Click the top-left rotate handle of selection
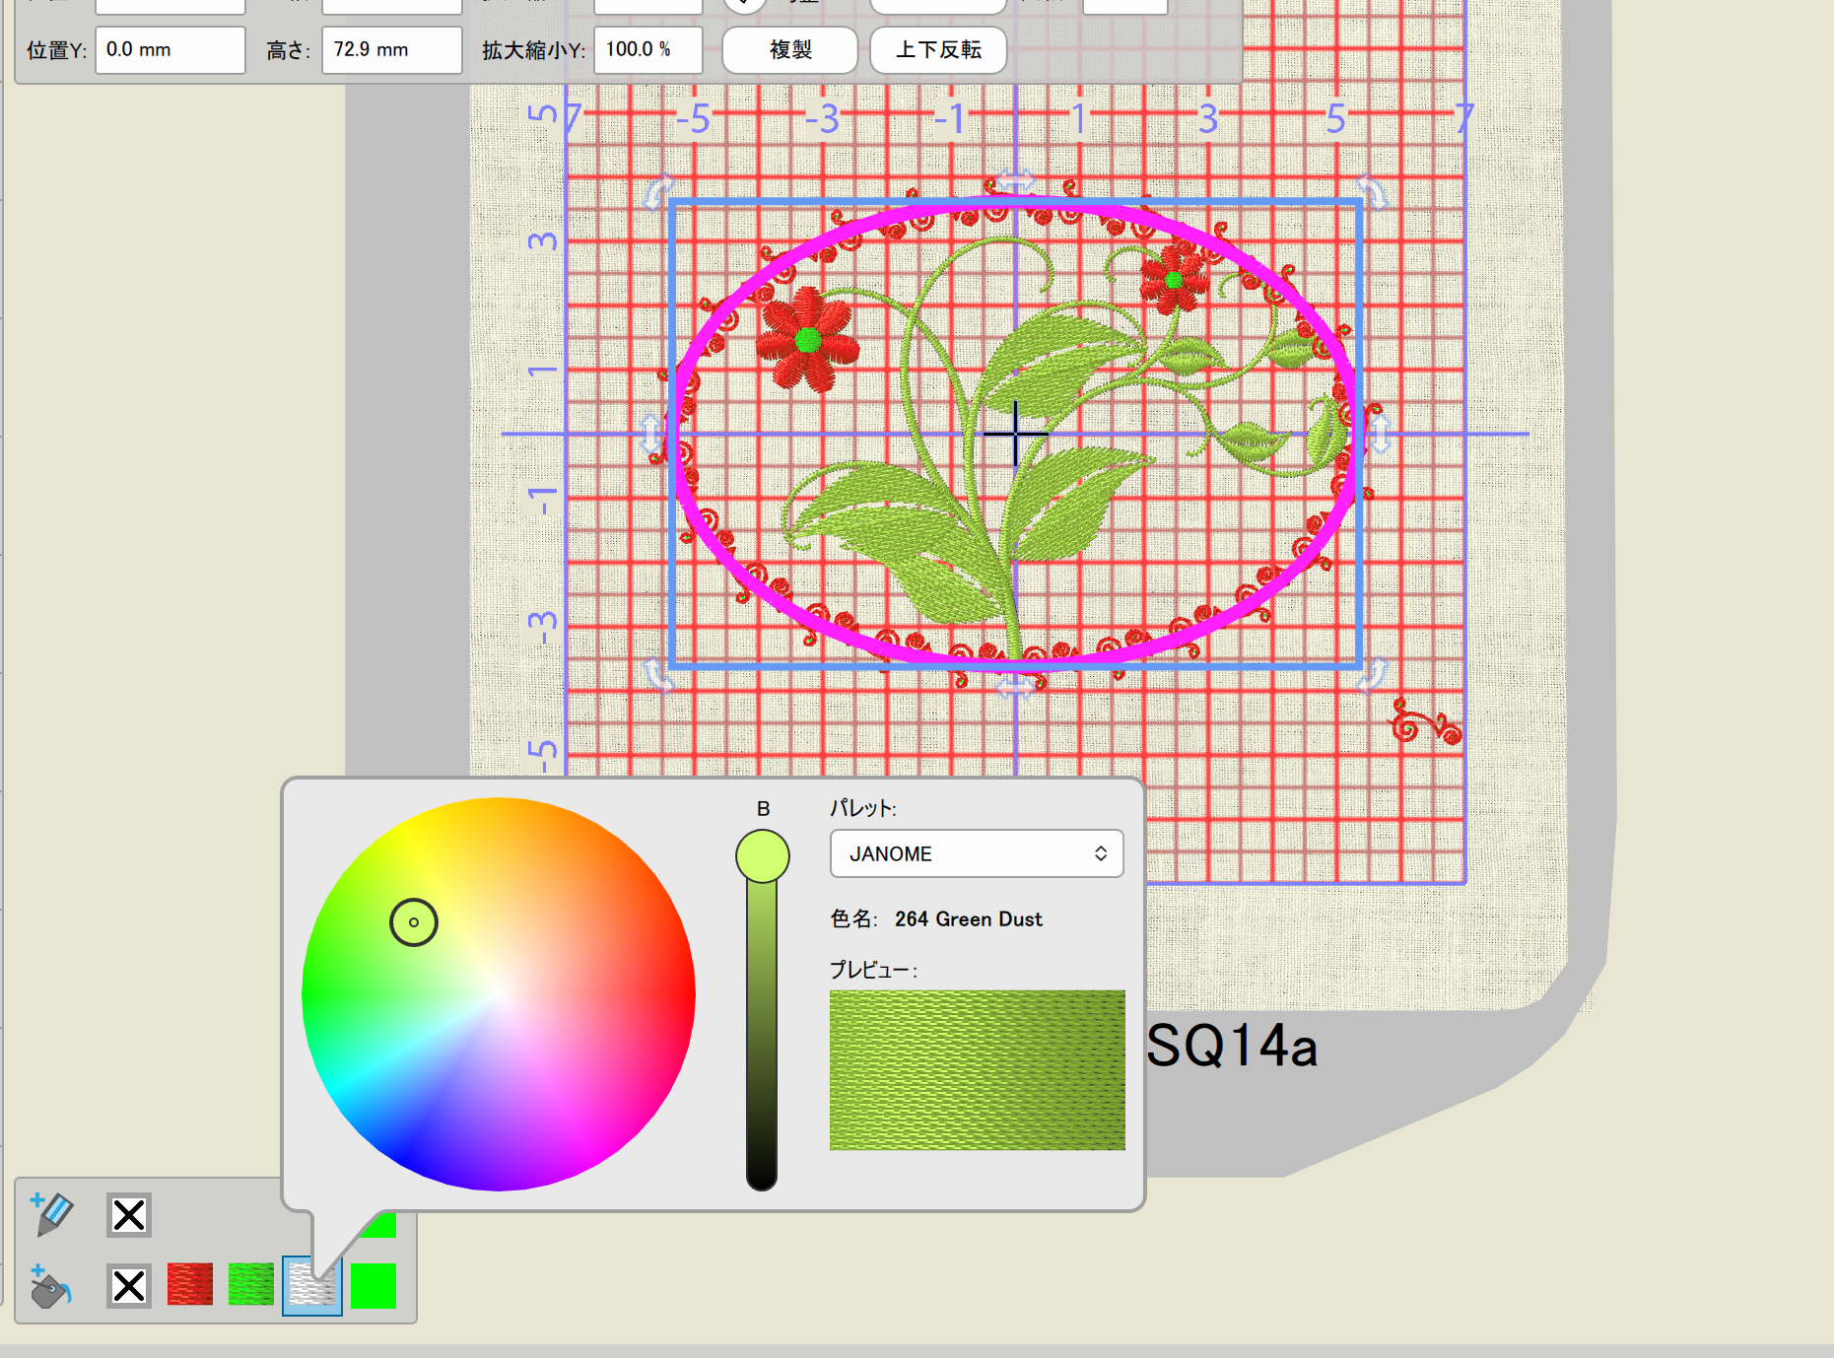 (658, 191)
